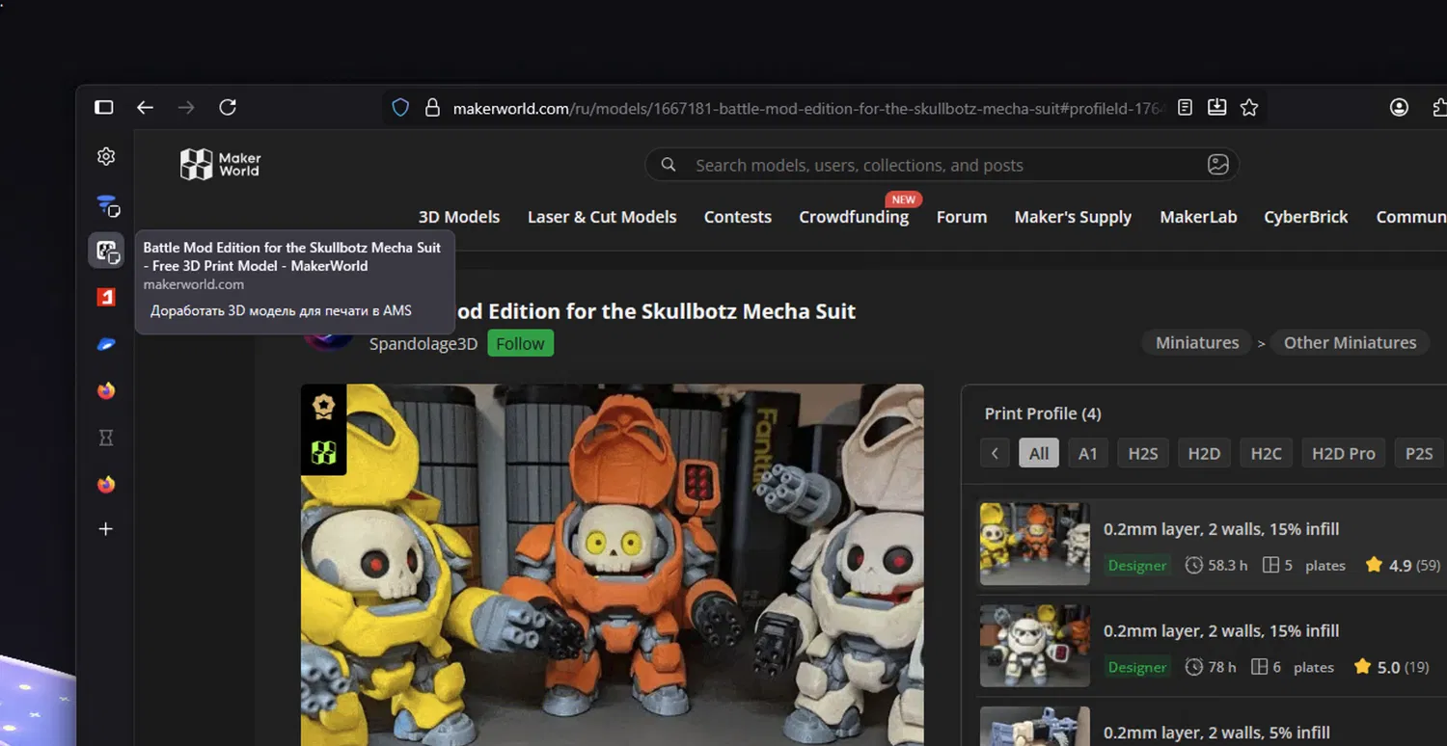The width and height of the screenshot is (1447, 746).
Task: Focus the Search models input field
Action: [942, 165]
